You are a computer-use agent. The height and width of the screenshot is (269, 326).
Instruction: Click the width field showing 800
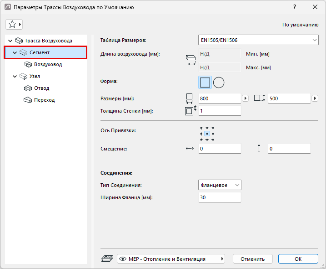click(220, 98)
